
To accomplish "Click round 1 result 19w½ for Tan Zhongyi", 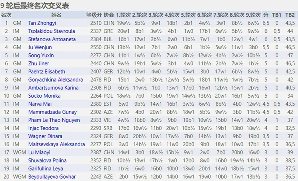I will click(x=123, y=23).
